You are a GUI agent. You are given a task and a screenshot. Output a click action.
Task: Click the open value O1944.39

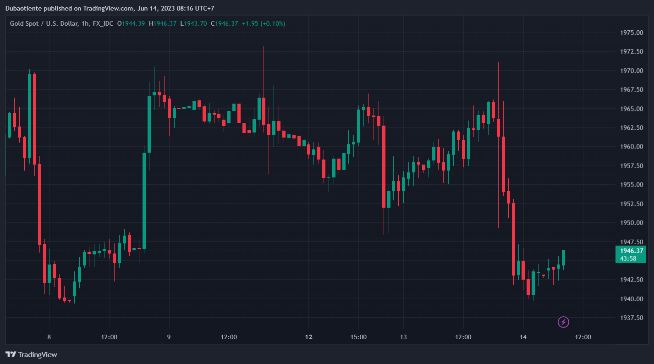point(131,23)
